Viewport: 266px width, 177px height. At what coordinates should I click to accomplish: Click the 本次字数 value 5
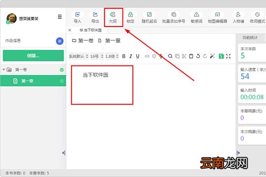click(243, 56)
